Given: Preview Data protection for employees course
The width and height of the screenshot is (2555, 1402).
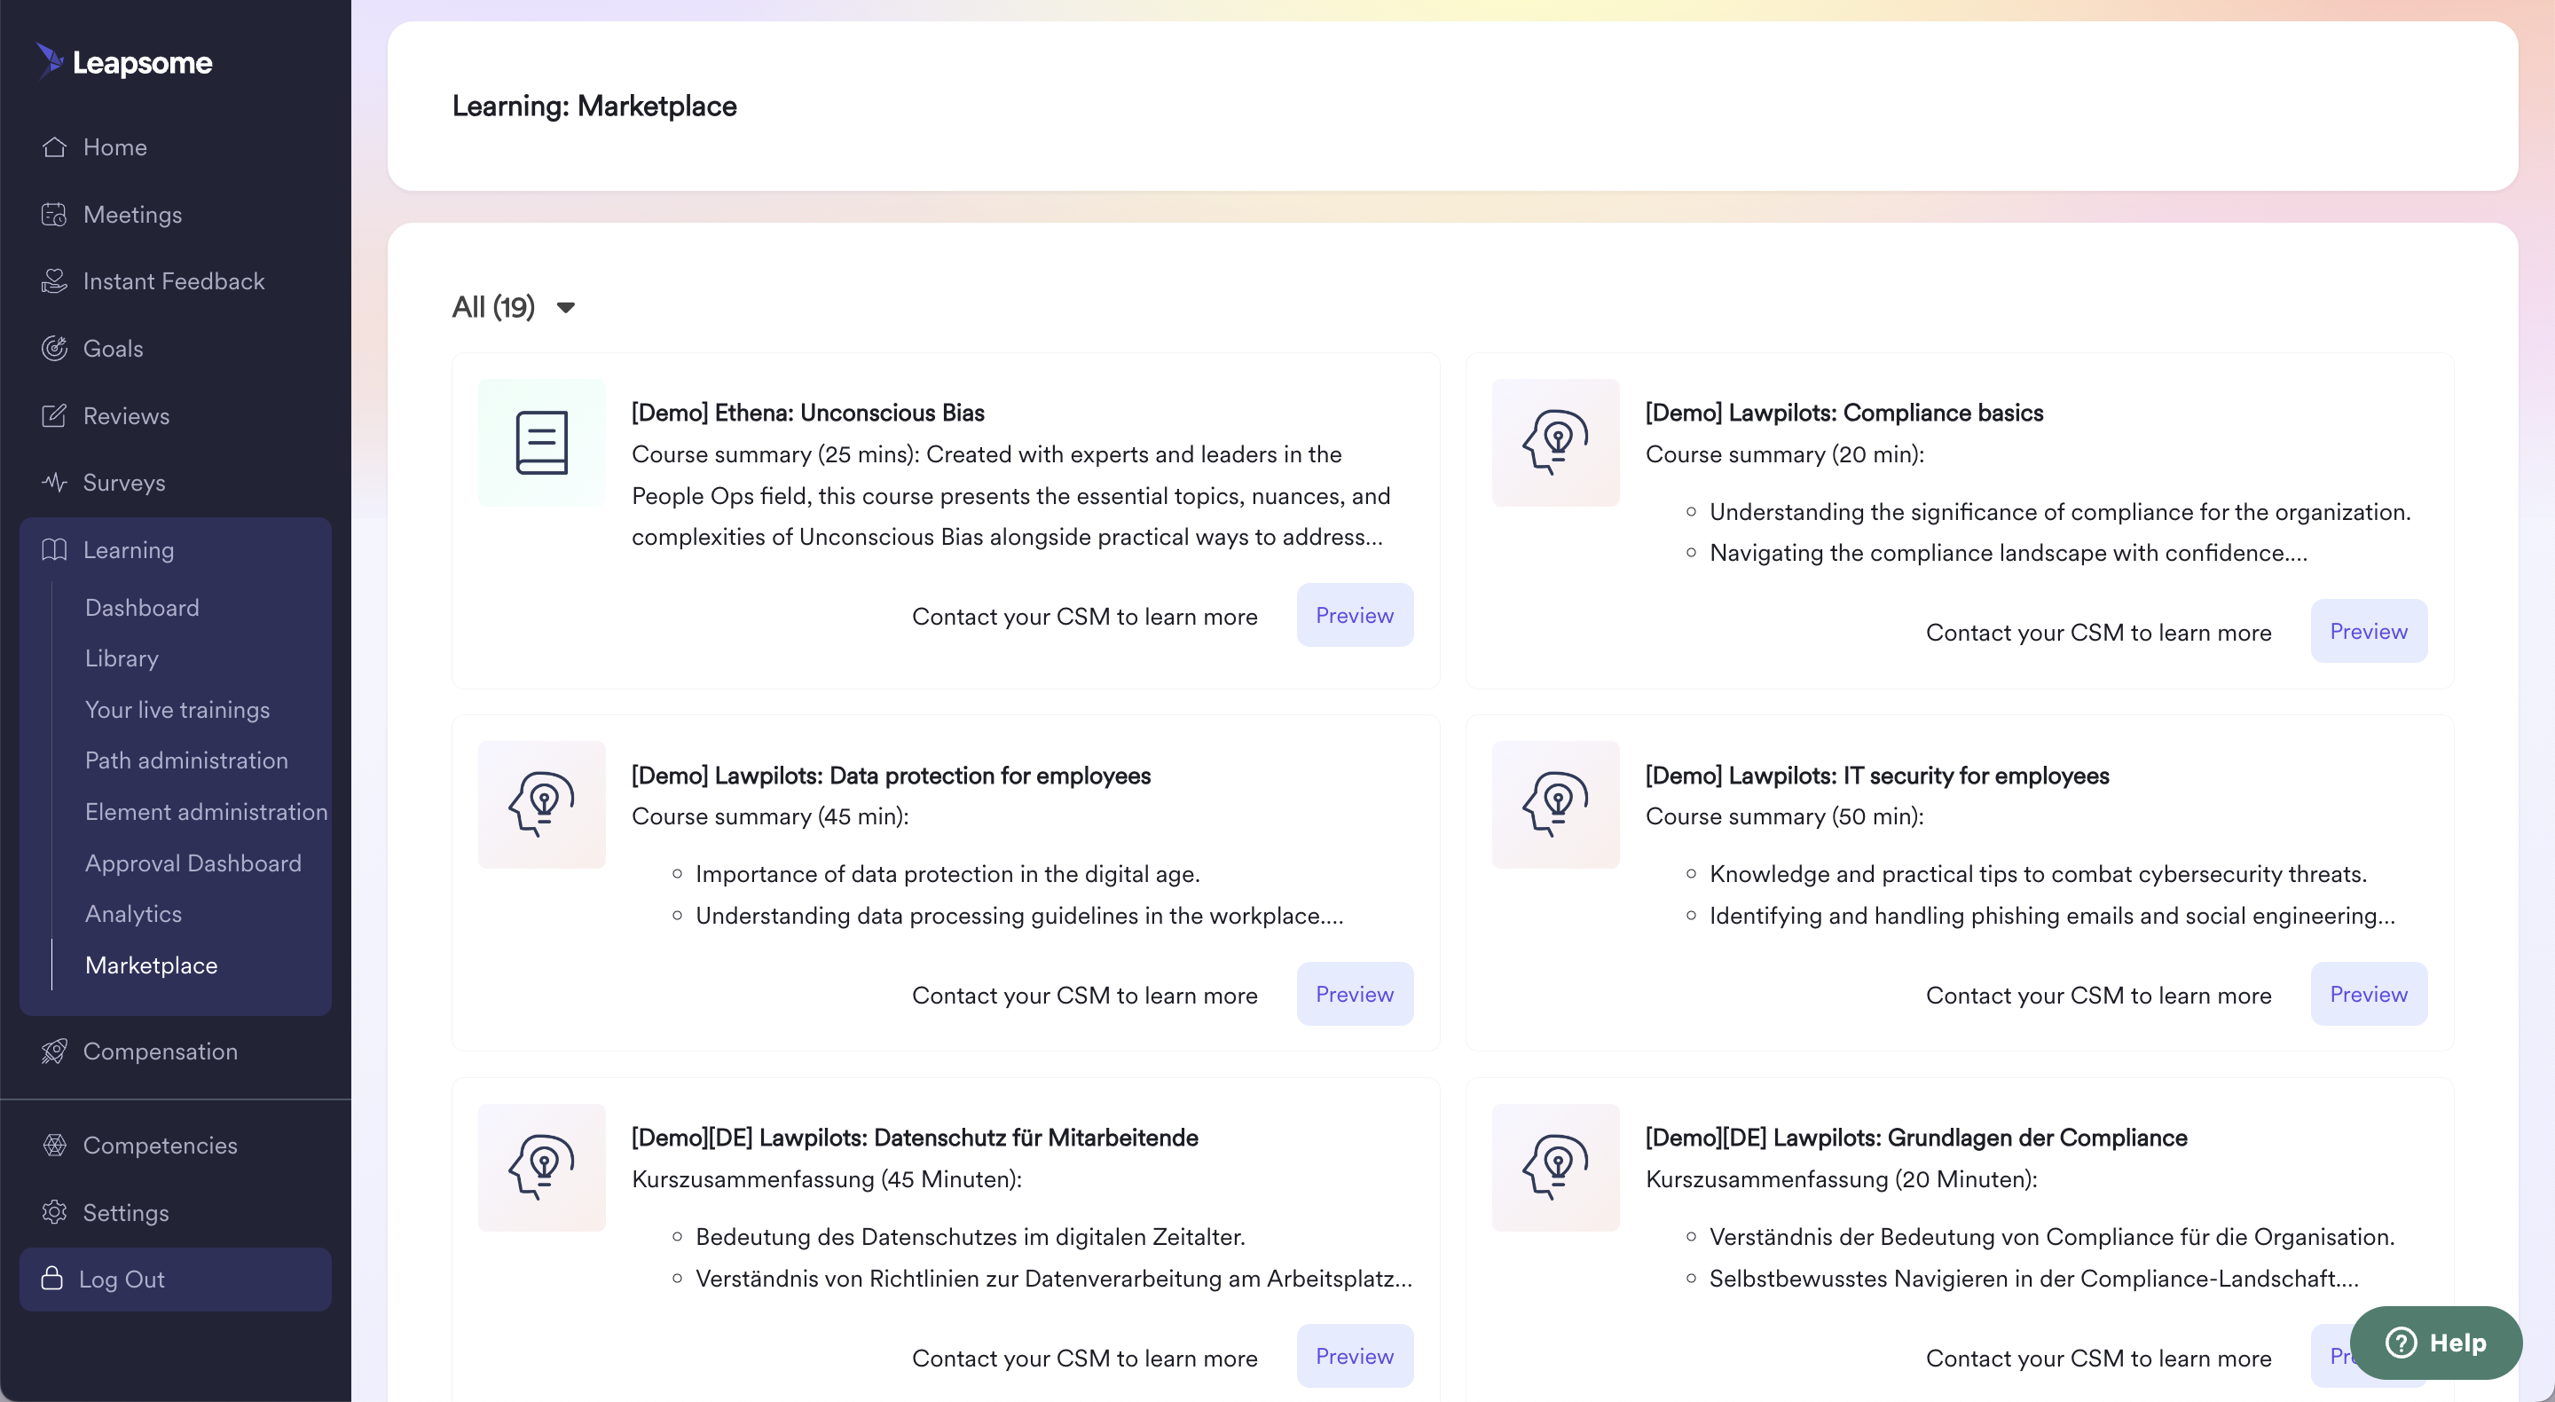Looking at the screenshot, I should click(x=1355, y=994).
